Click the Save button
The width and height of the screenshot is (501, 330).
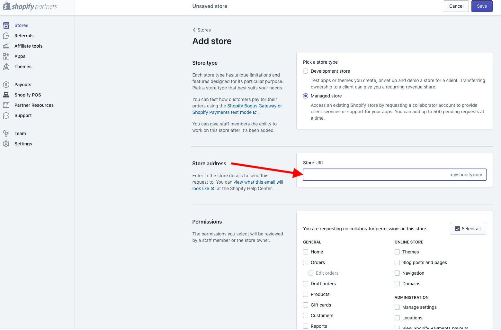482,6
